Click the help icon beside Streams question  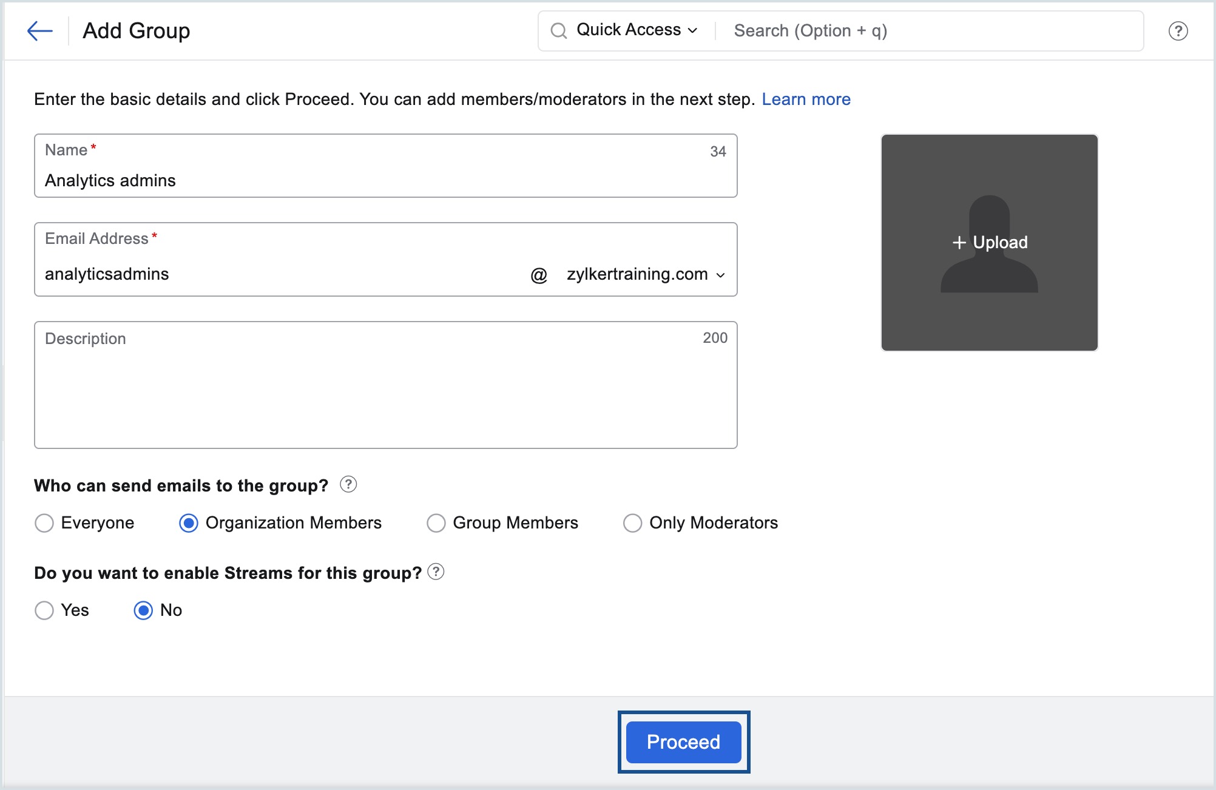pyautogui.click(x=436, y=571)
